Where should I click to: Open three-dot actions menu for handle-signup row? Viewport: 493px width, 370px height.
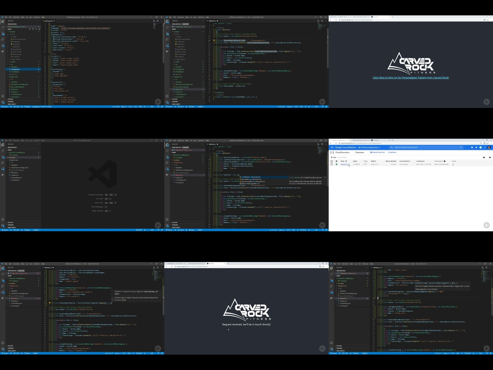pyautogui.click(x=453, y=164)
